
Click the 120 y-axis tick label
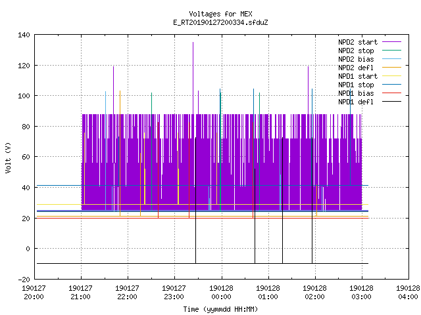(x=24, y=66)
